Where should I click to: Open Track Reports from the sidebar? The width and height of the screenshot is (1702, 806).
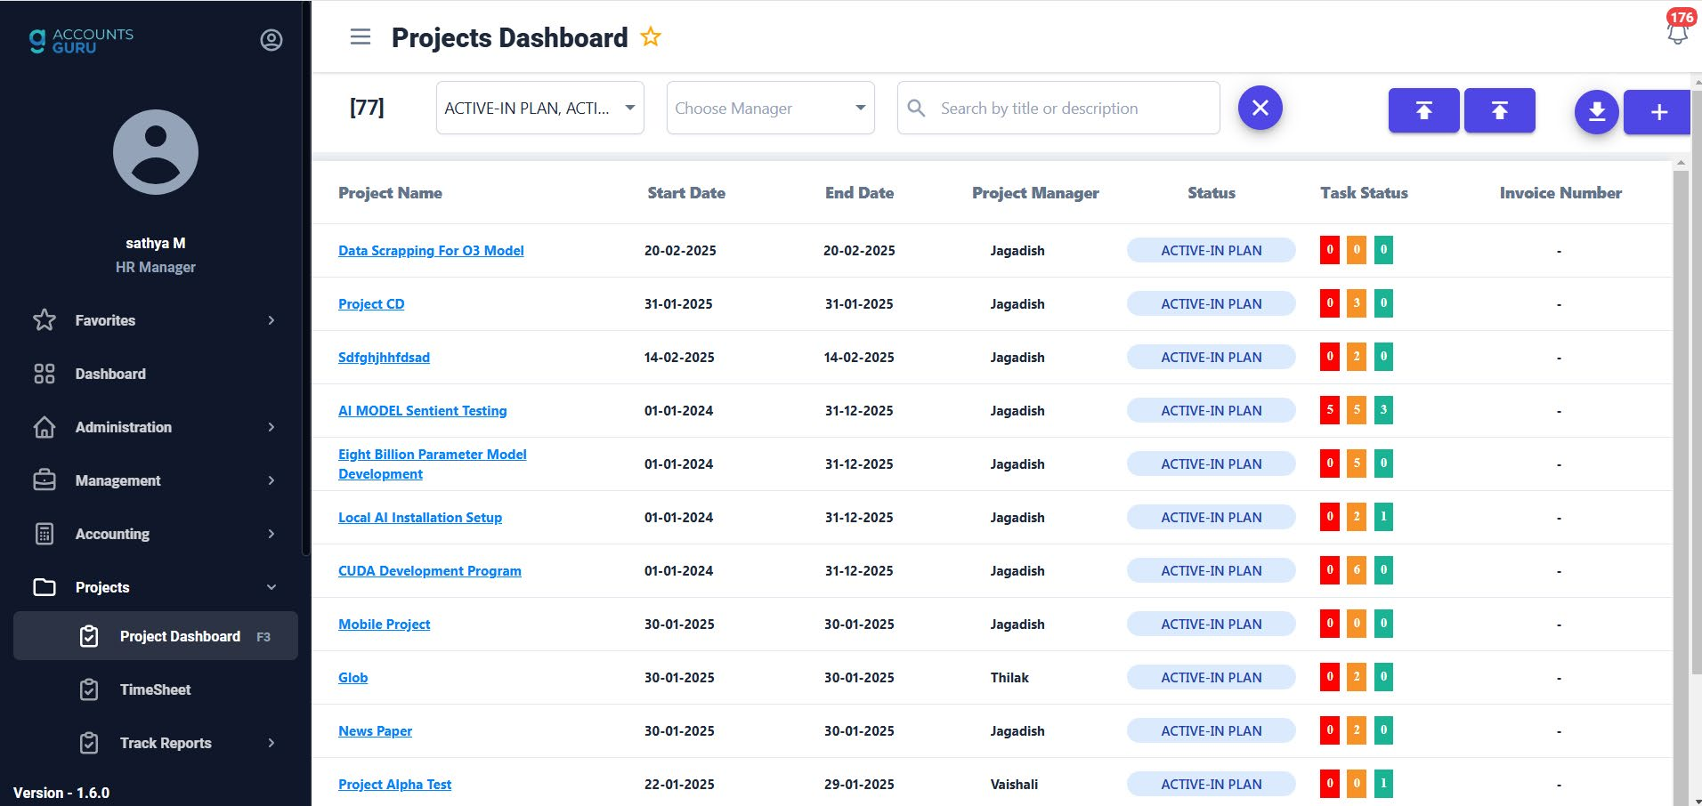pos(166,743)
